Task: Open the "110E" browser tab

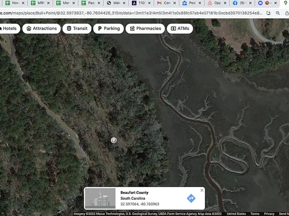Action: (141, 3)
